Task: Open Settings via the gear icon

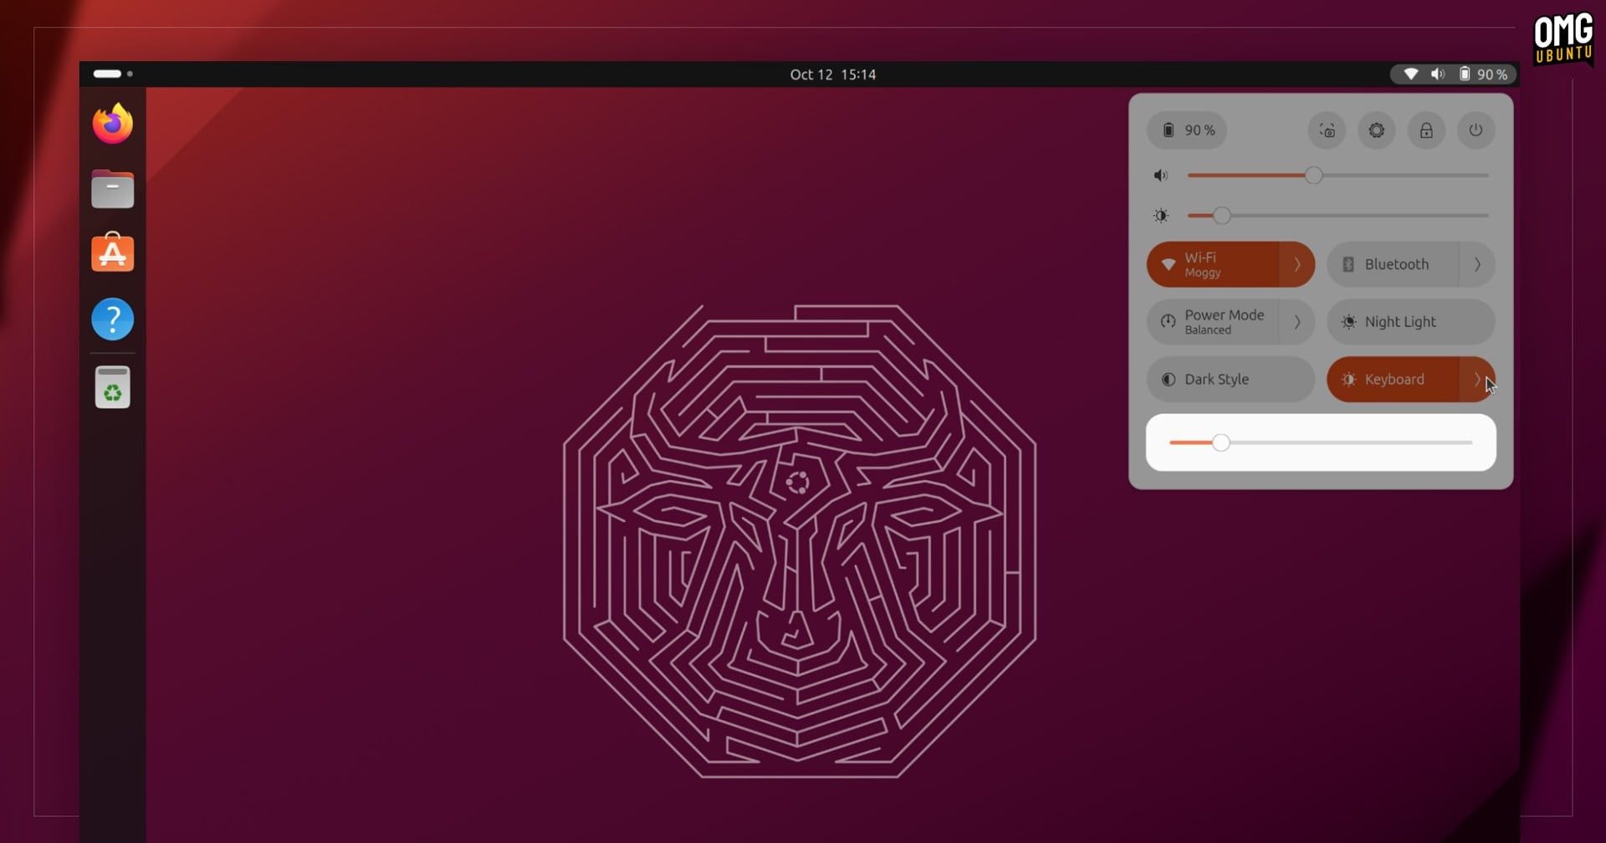Action: pos(1376,130)
